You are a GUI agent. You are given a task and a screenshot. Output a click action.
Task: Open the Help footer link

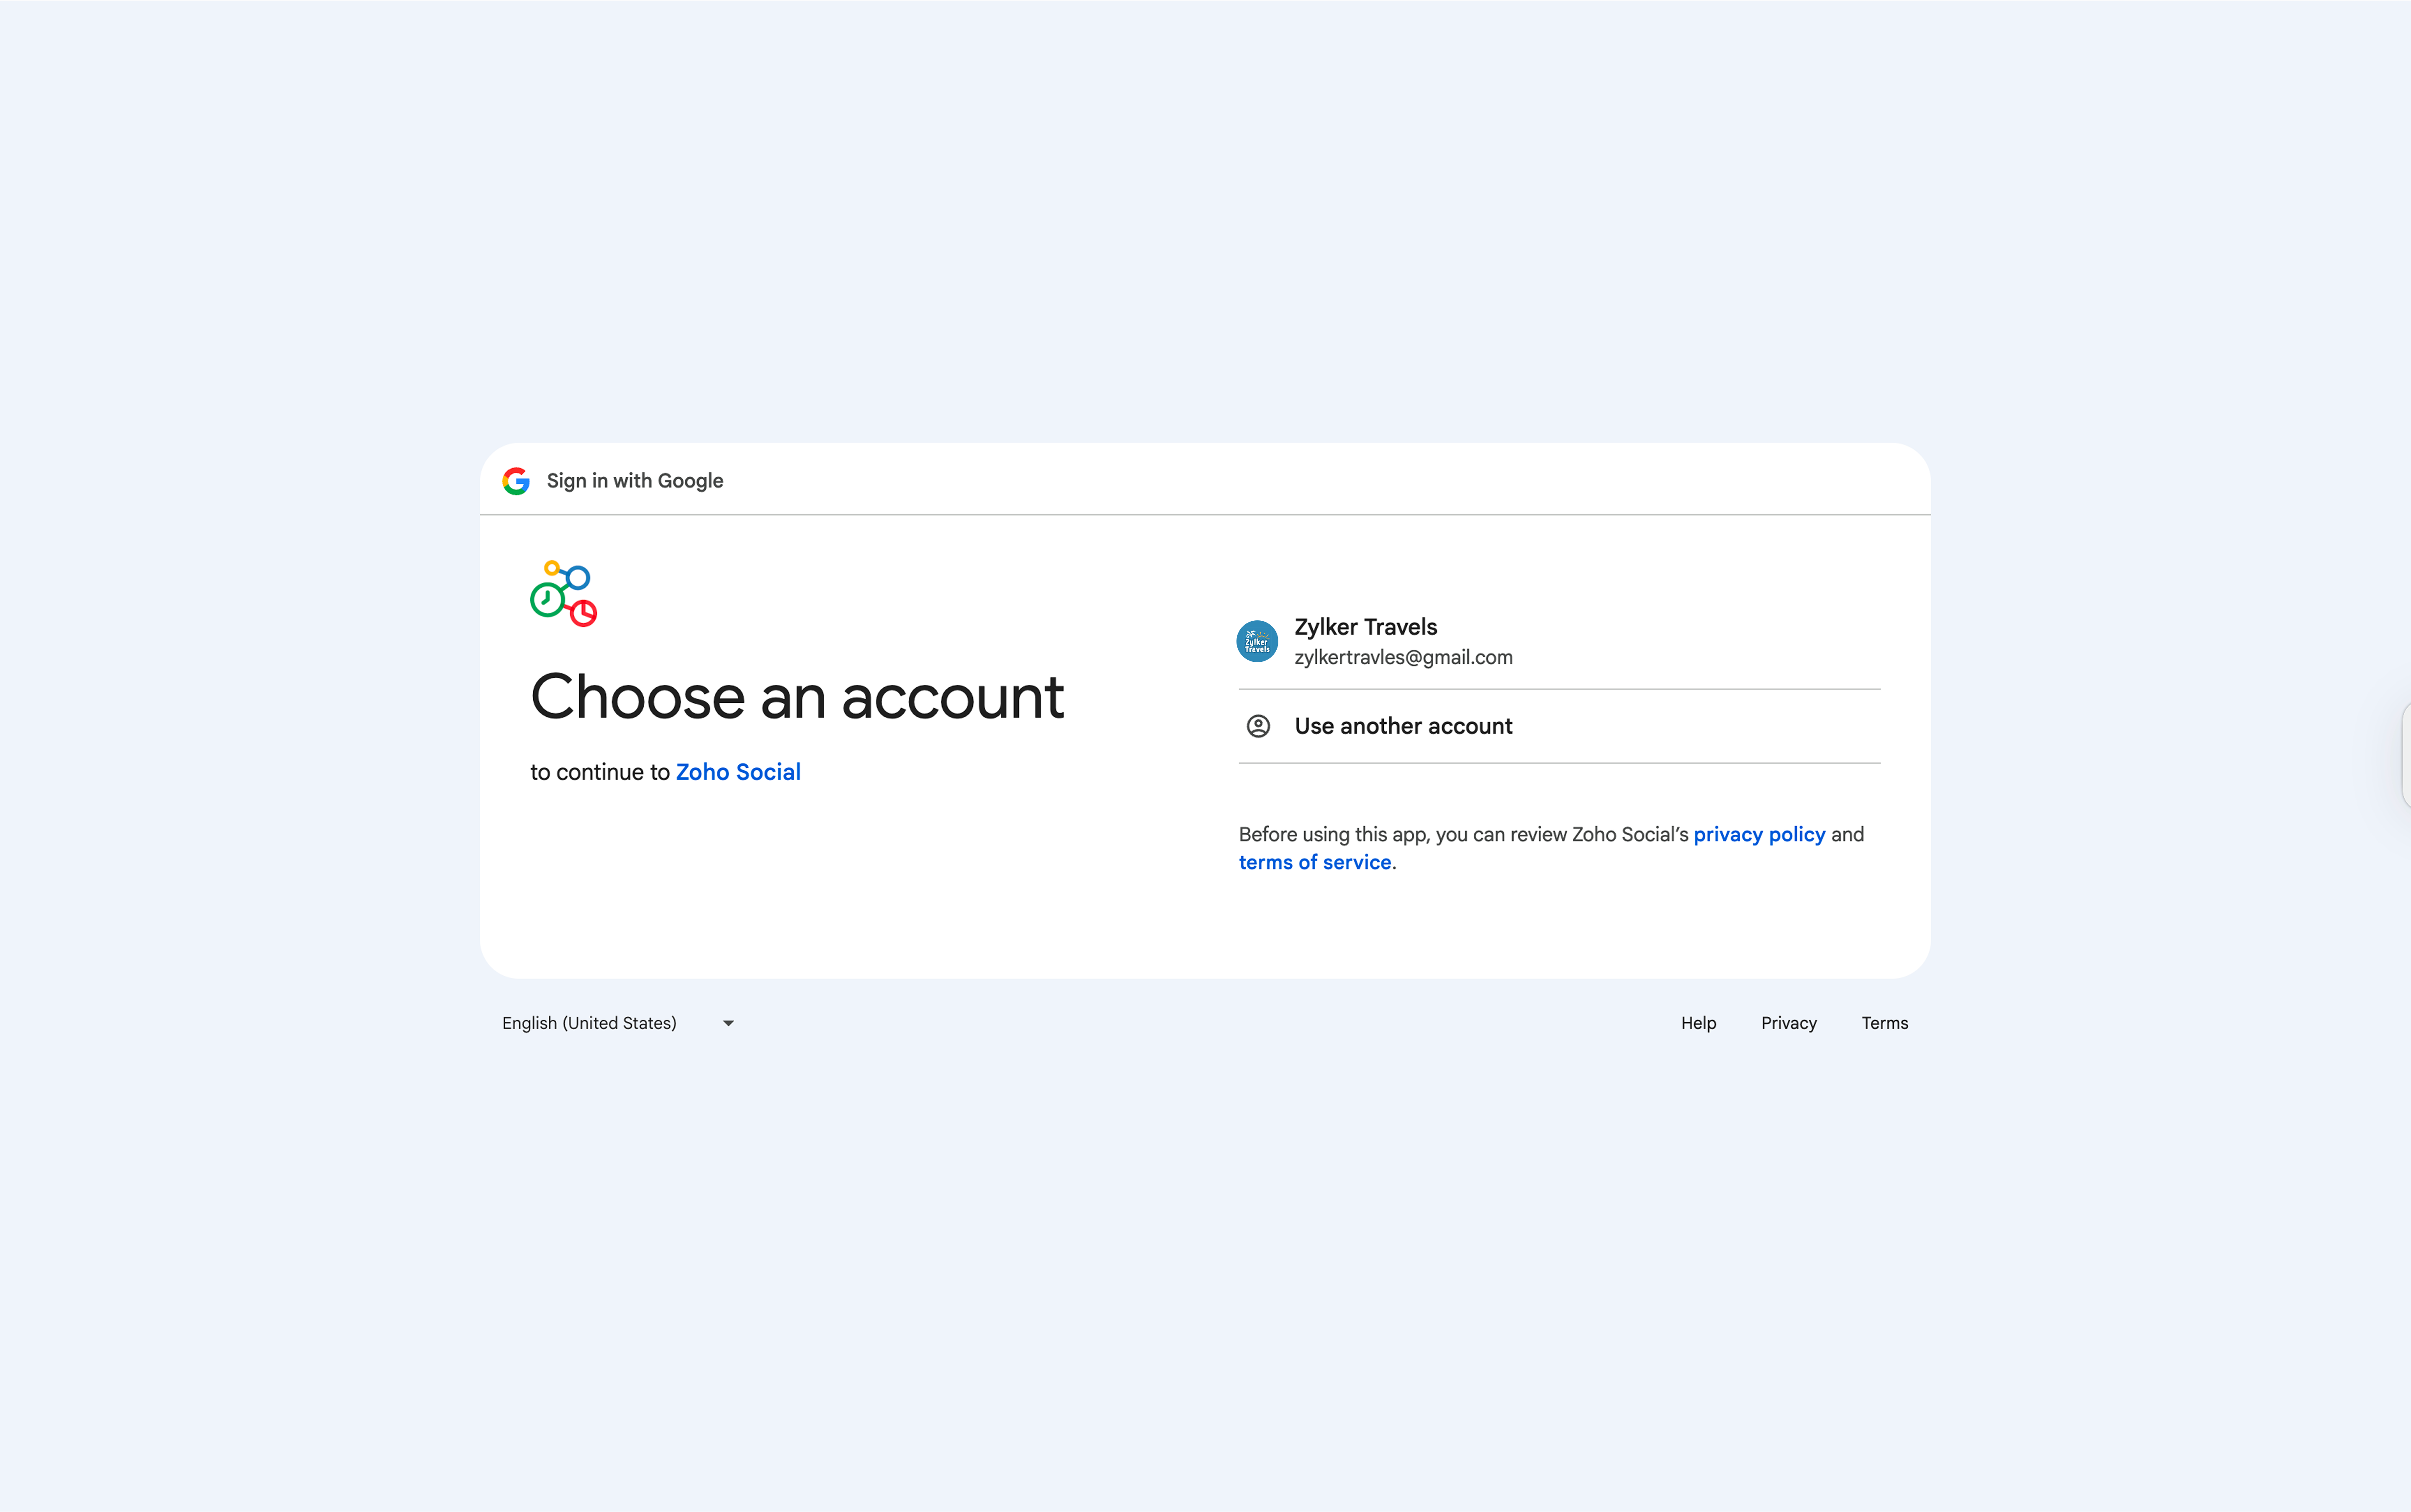(1698, 1023)
